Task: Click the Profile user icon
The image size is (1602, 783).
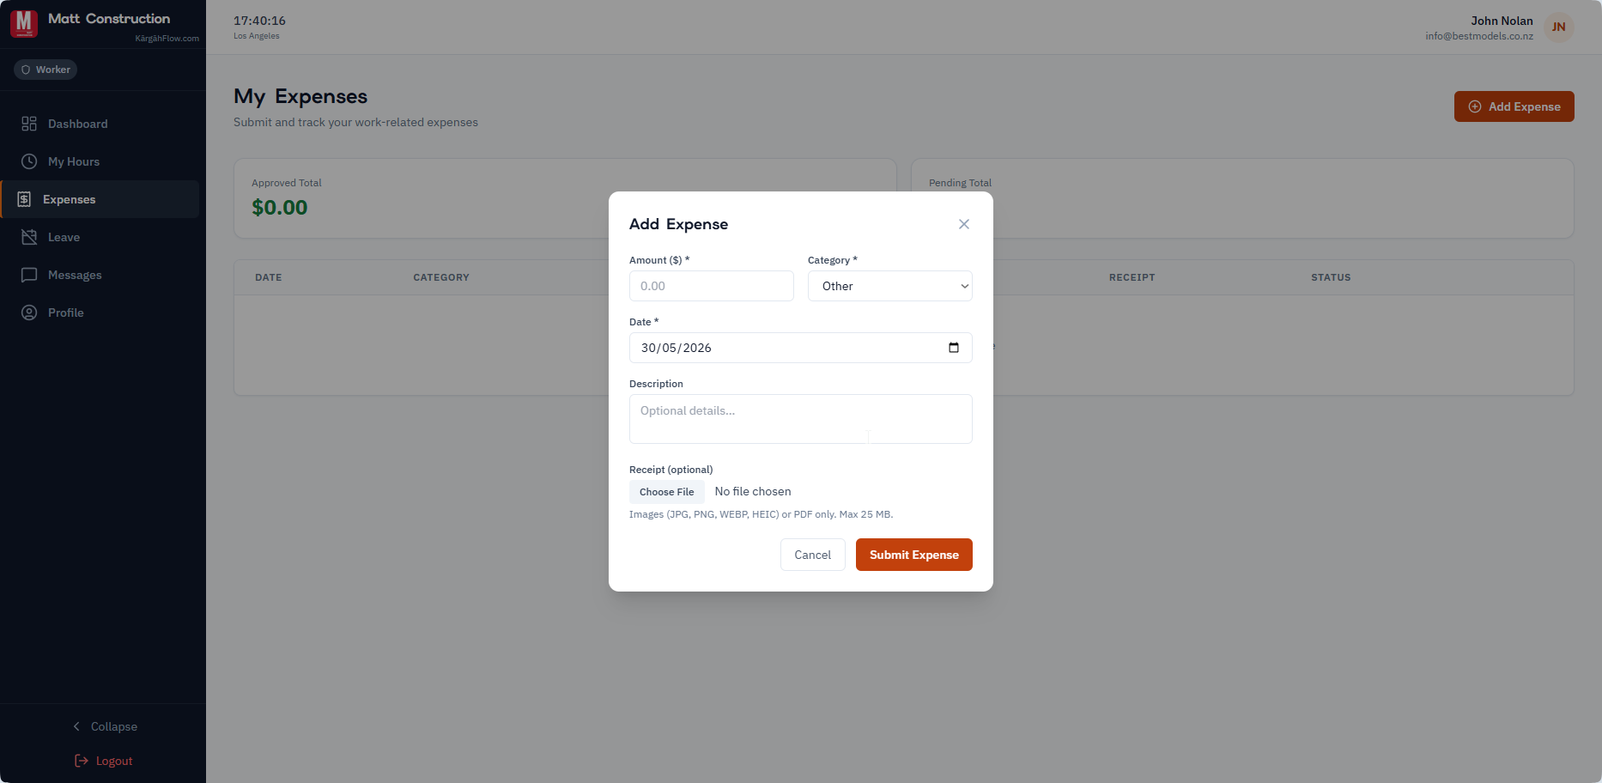Action: tap(29, 313)
